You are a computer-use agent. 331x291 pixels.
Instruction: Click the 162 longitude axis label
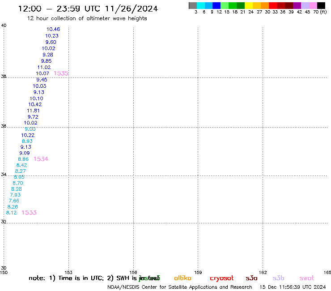(x=263, y=272)
